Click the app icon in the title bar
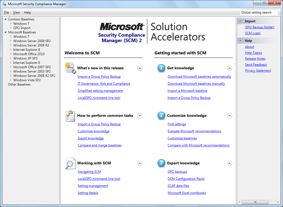Image resolution: width=283 pixels, height=207 pixels. (4, 4)
